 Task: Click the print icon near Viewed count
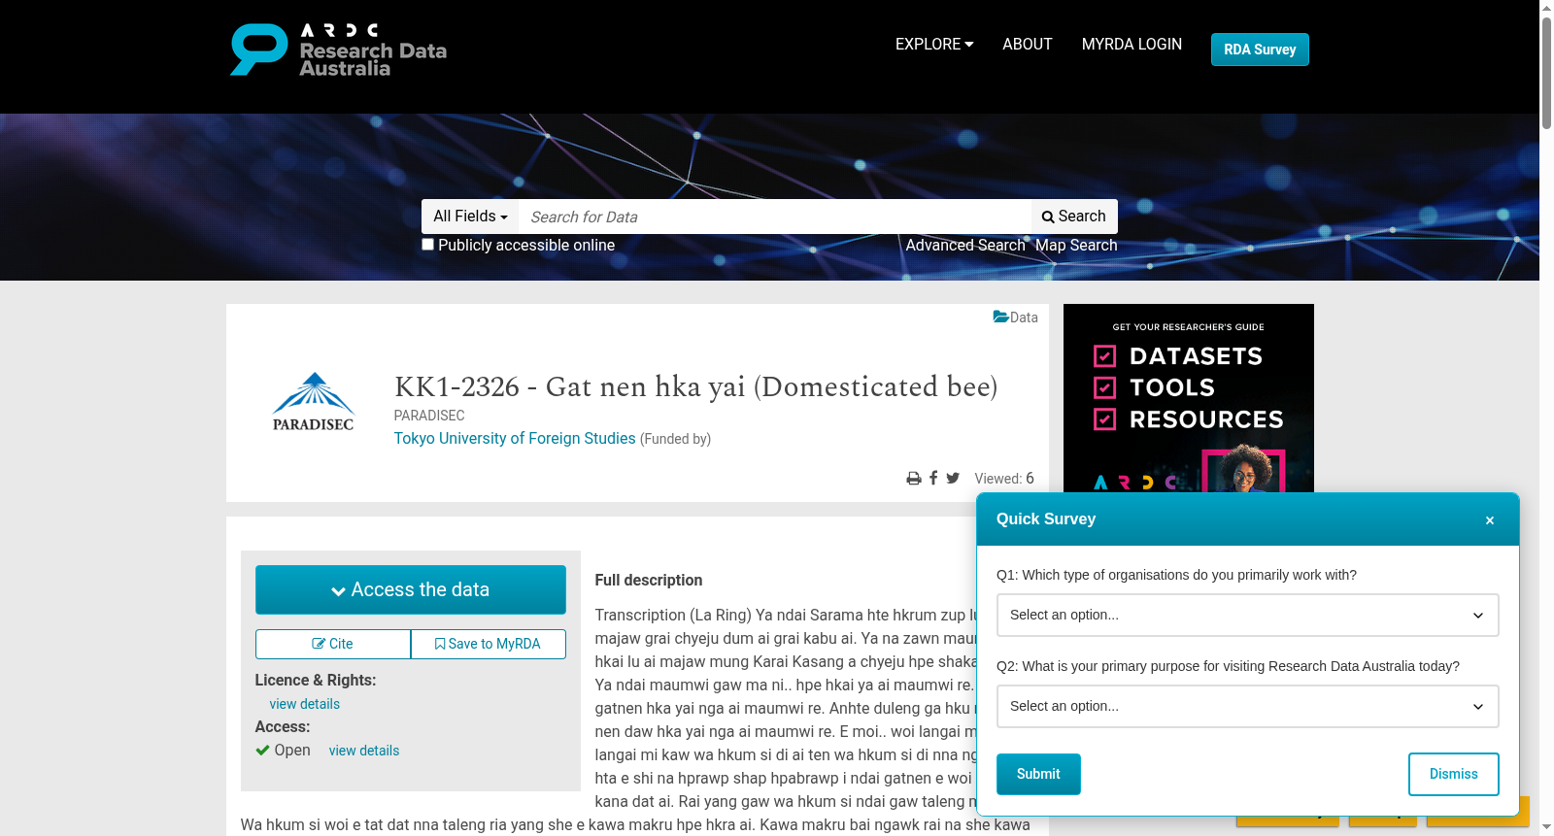913,479
